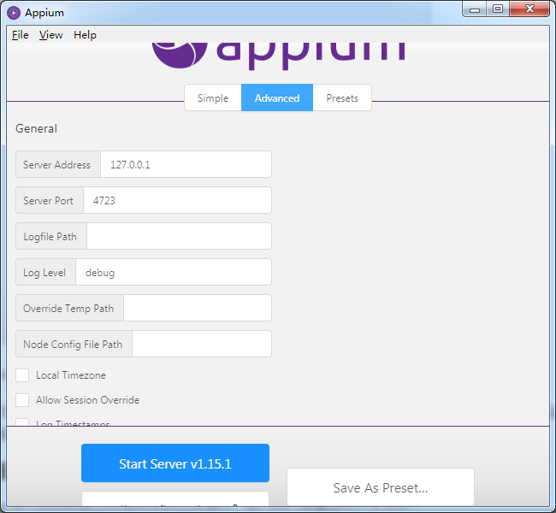Click the Allow Session Override label text

coord(87,400)
